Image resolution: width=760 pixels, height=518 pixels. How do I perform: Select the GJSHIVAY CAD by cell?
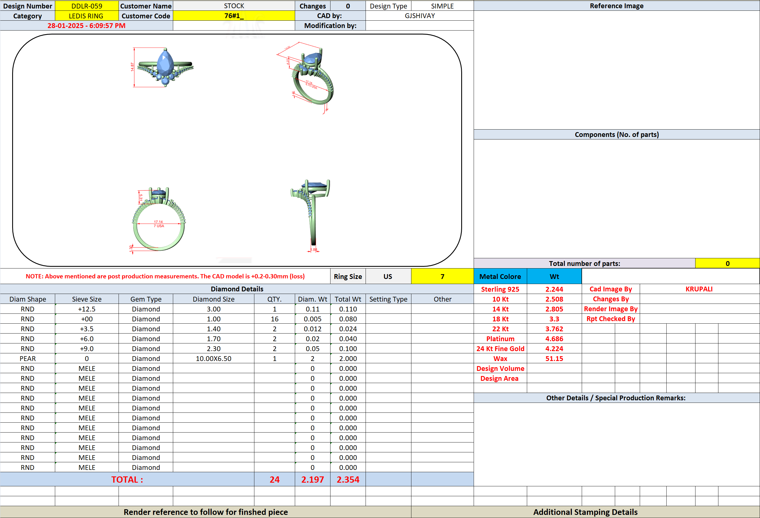420,16
